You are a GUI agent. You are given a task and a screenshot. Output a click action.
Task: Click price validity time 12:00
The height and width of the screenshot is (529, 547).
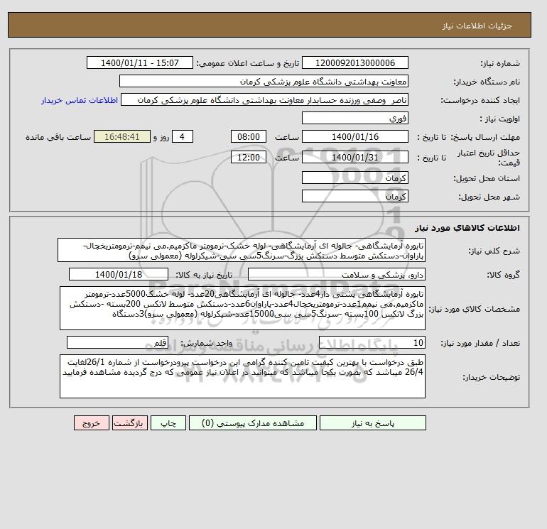point(249,157)
